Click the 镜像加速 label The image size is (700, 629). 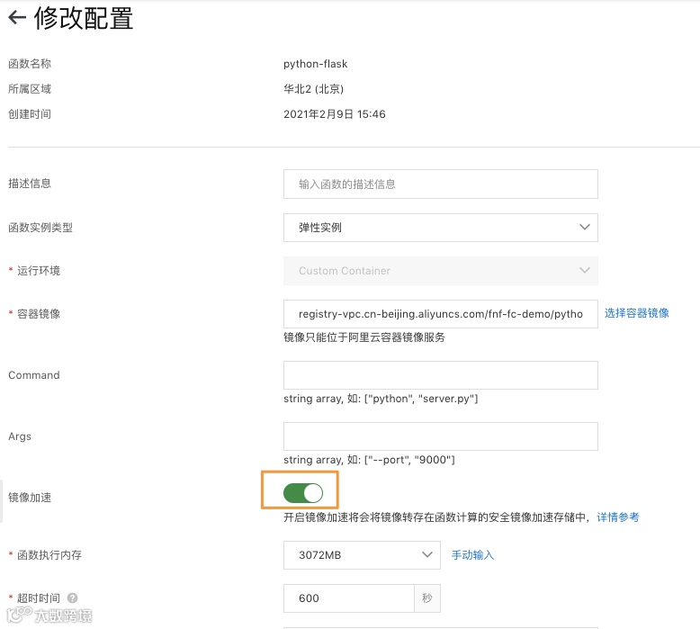pos(30,498)
